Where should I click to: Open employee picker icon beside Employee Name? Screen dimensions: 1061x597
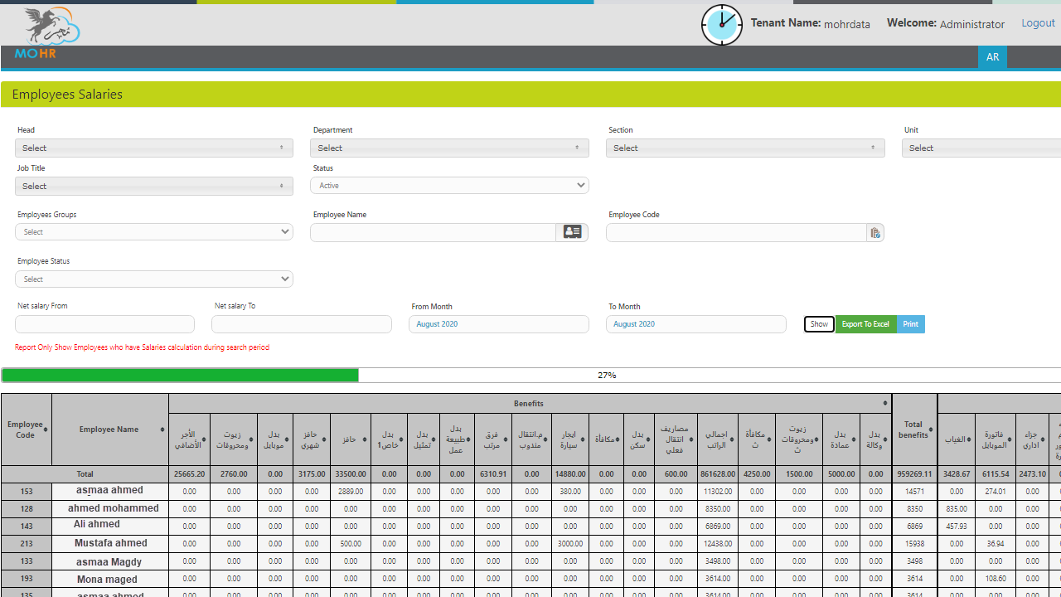tap(572, 232)
